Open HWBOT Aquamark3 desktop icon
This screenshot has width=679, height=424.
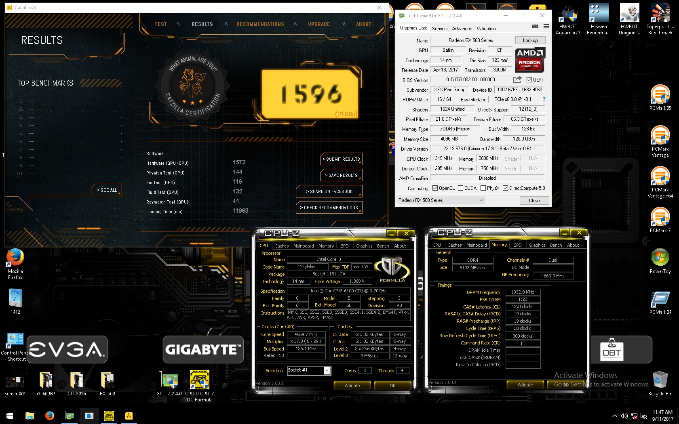[568, 20]
